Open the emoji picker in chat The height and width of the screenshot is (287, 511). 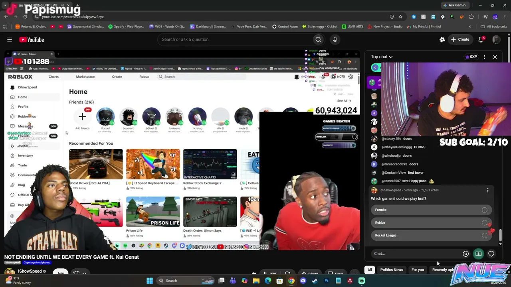pos(465,254)
